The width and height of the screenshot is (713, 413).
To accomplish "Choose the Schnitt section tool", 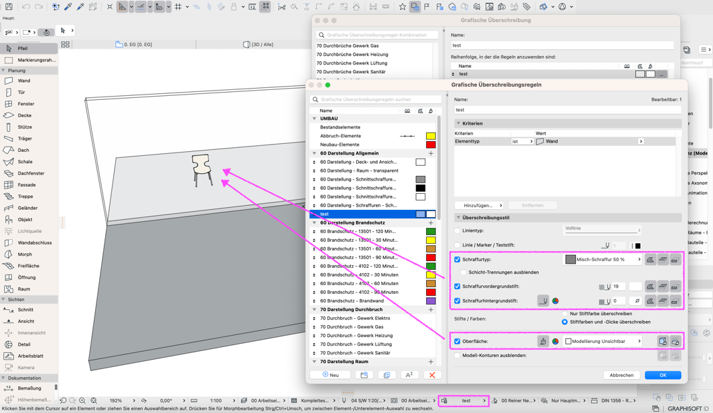I will 29,310.
